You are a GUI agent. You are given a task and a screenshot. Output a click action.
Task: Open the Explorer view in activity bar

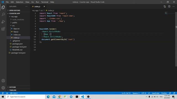[3, 7]
